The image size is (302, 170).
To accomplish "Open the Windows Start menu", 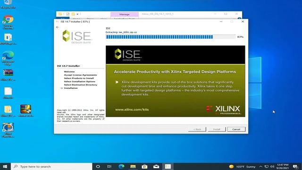I will [x=5, y=166].
